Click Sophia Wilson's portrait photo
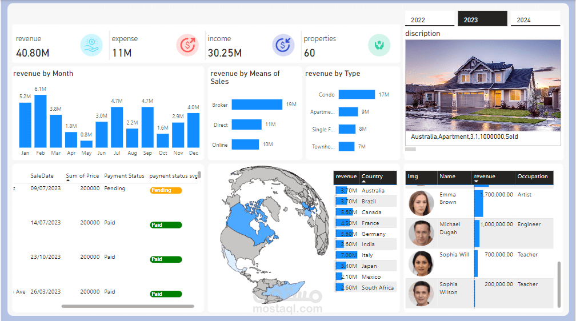 (x=421, y=294)
